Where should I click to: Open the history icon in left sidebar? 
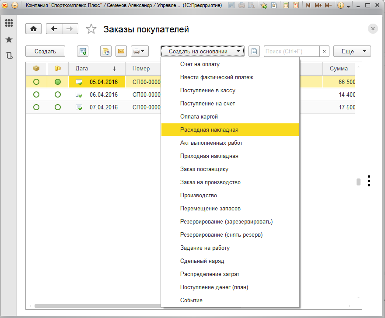9,56
